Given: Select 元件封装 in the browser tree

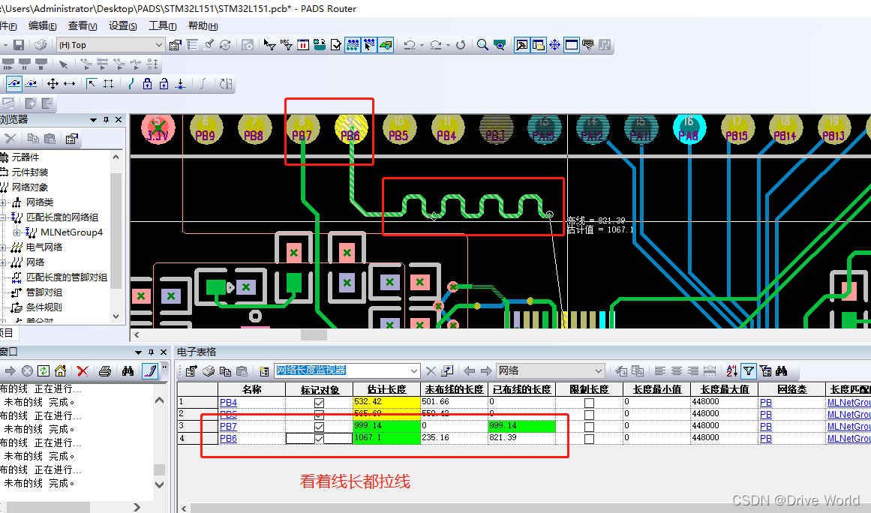Looking at the screenshot, I should point(30,172).
